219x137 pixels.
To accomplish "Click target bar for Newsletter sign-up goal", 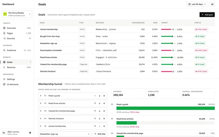I will coord(168,43).
